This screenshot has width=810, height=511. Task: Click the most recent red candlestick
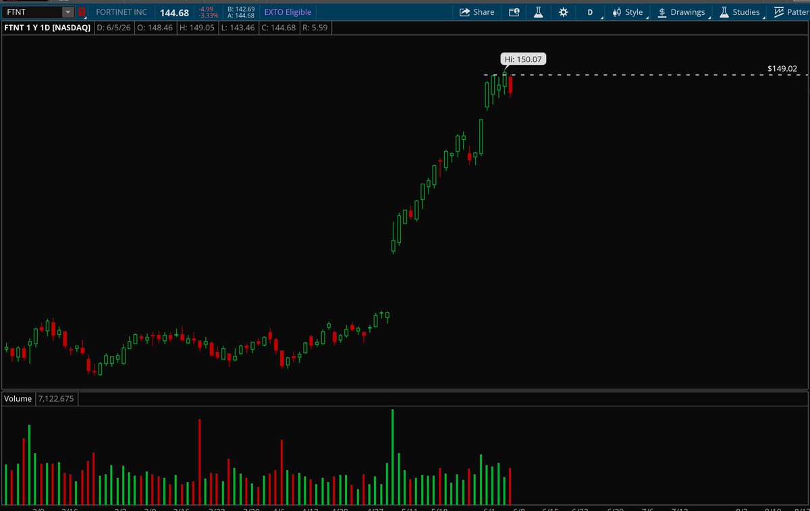(x=511, y=86)
